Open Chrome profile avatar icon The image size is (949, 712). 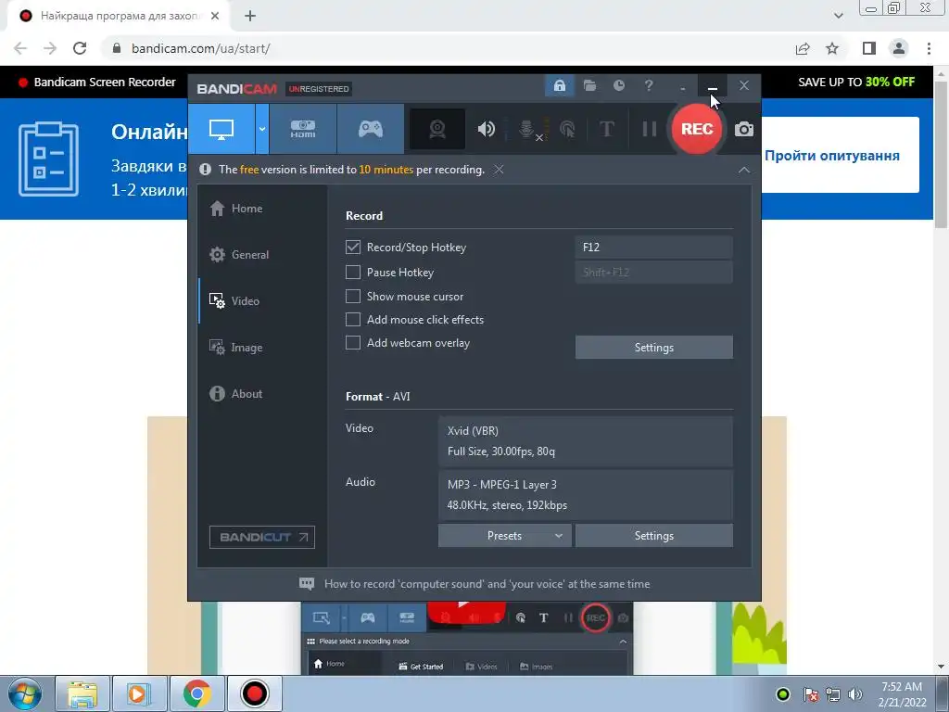coord(899,48)
